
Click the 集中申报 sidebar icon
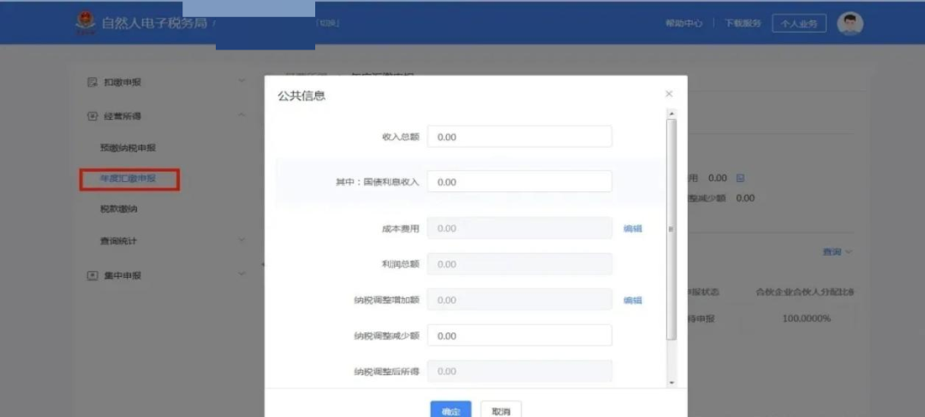click(92, 275)
